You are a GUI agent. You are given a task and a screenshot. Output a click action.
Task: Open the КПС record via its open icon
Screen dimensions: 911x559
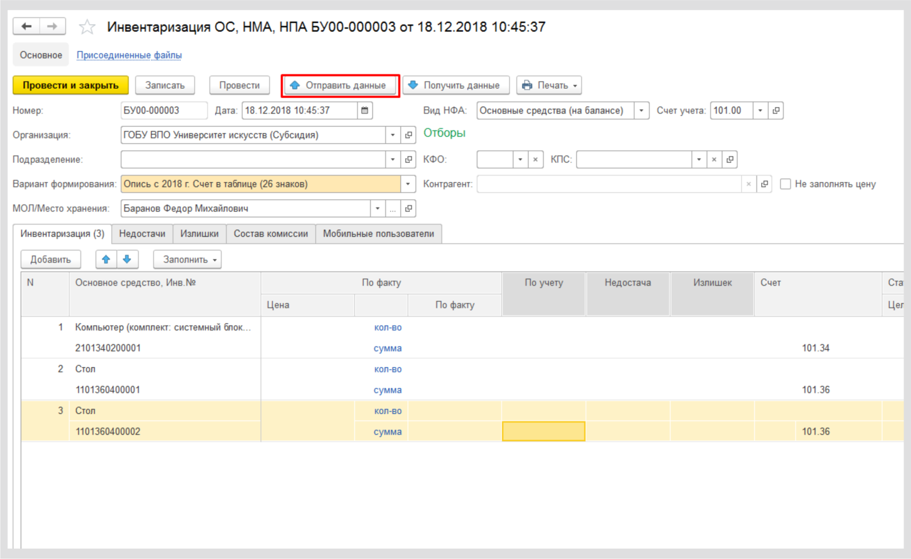click(x=730, y=159)
